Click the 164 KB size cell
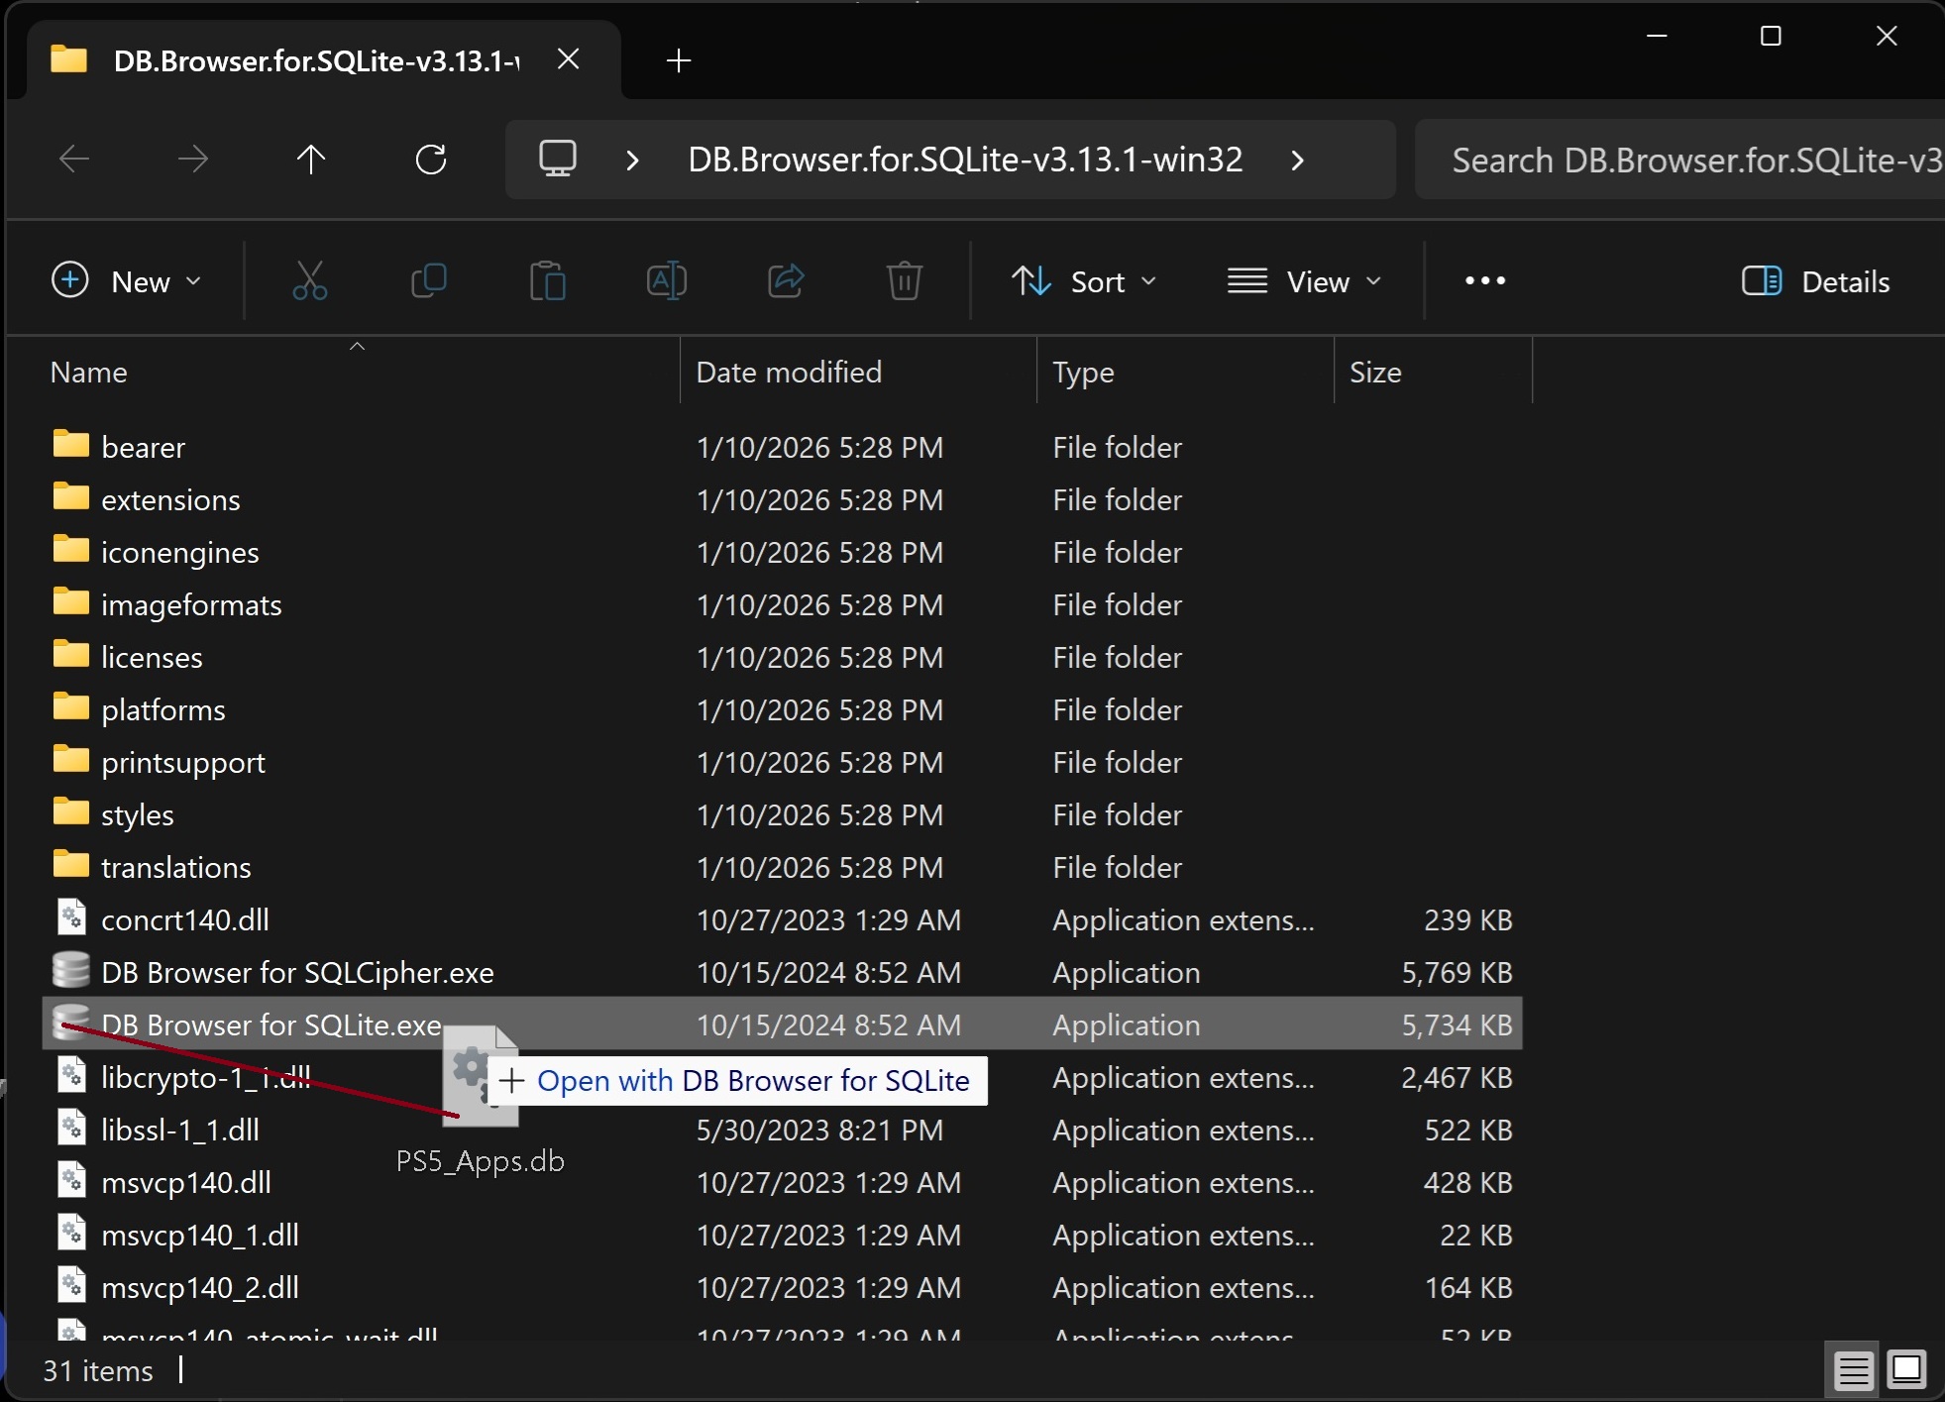1945x1402 pixels. click(1467, 1288)
